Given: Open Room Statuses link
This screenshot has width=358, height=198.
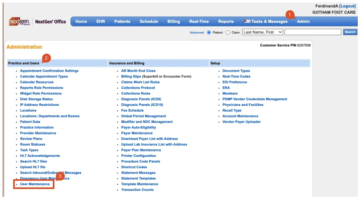Looking at the screenshot, I should point(33,145).
